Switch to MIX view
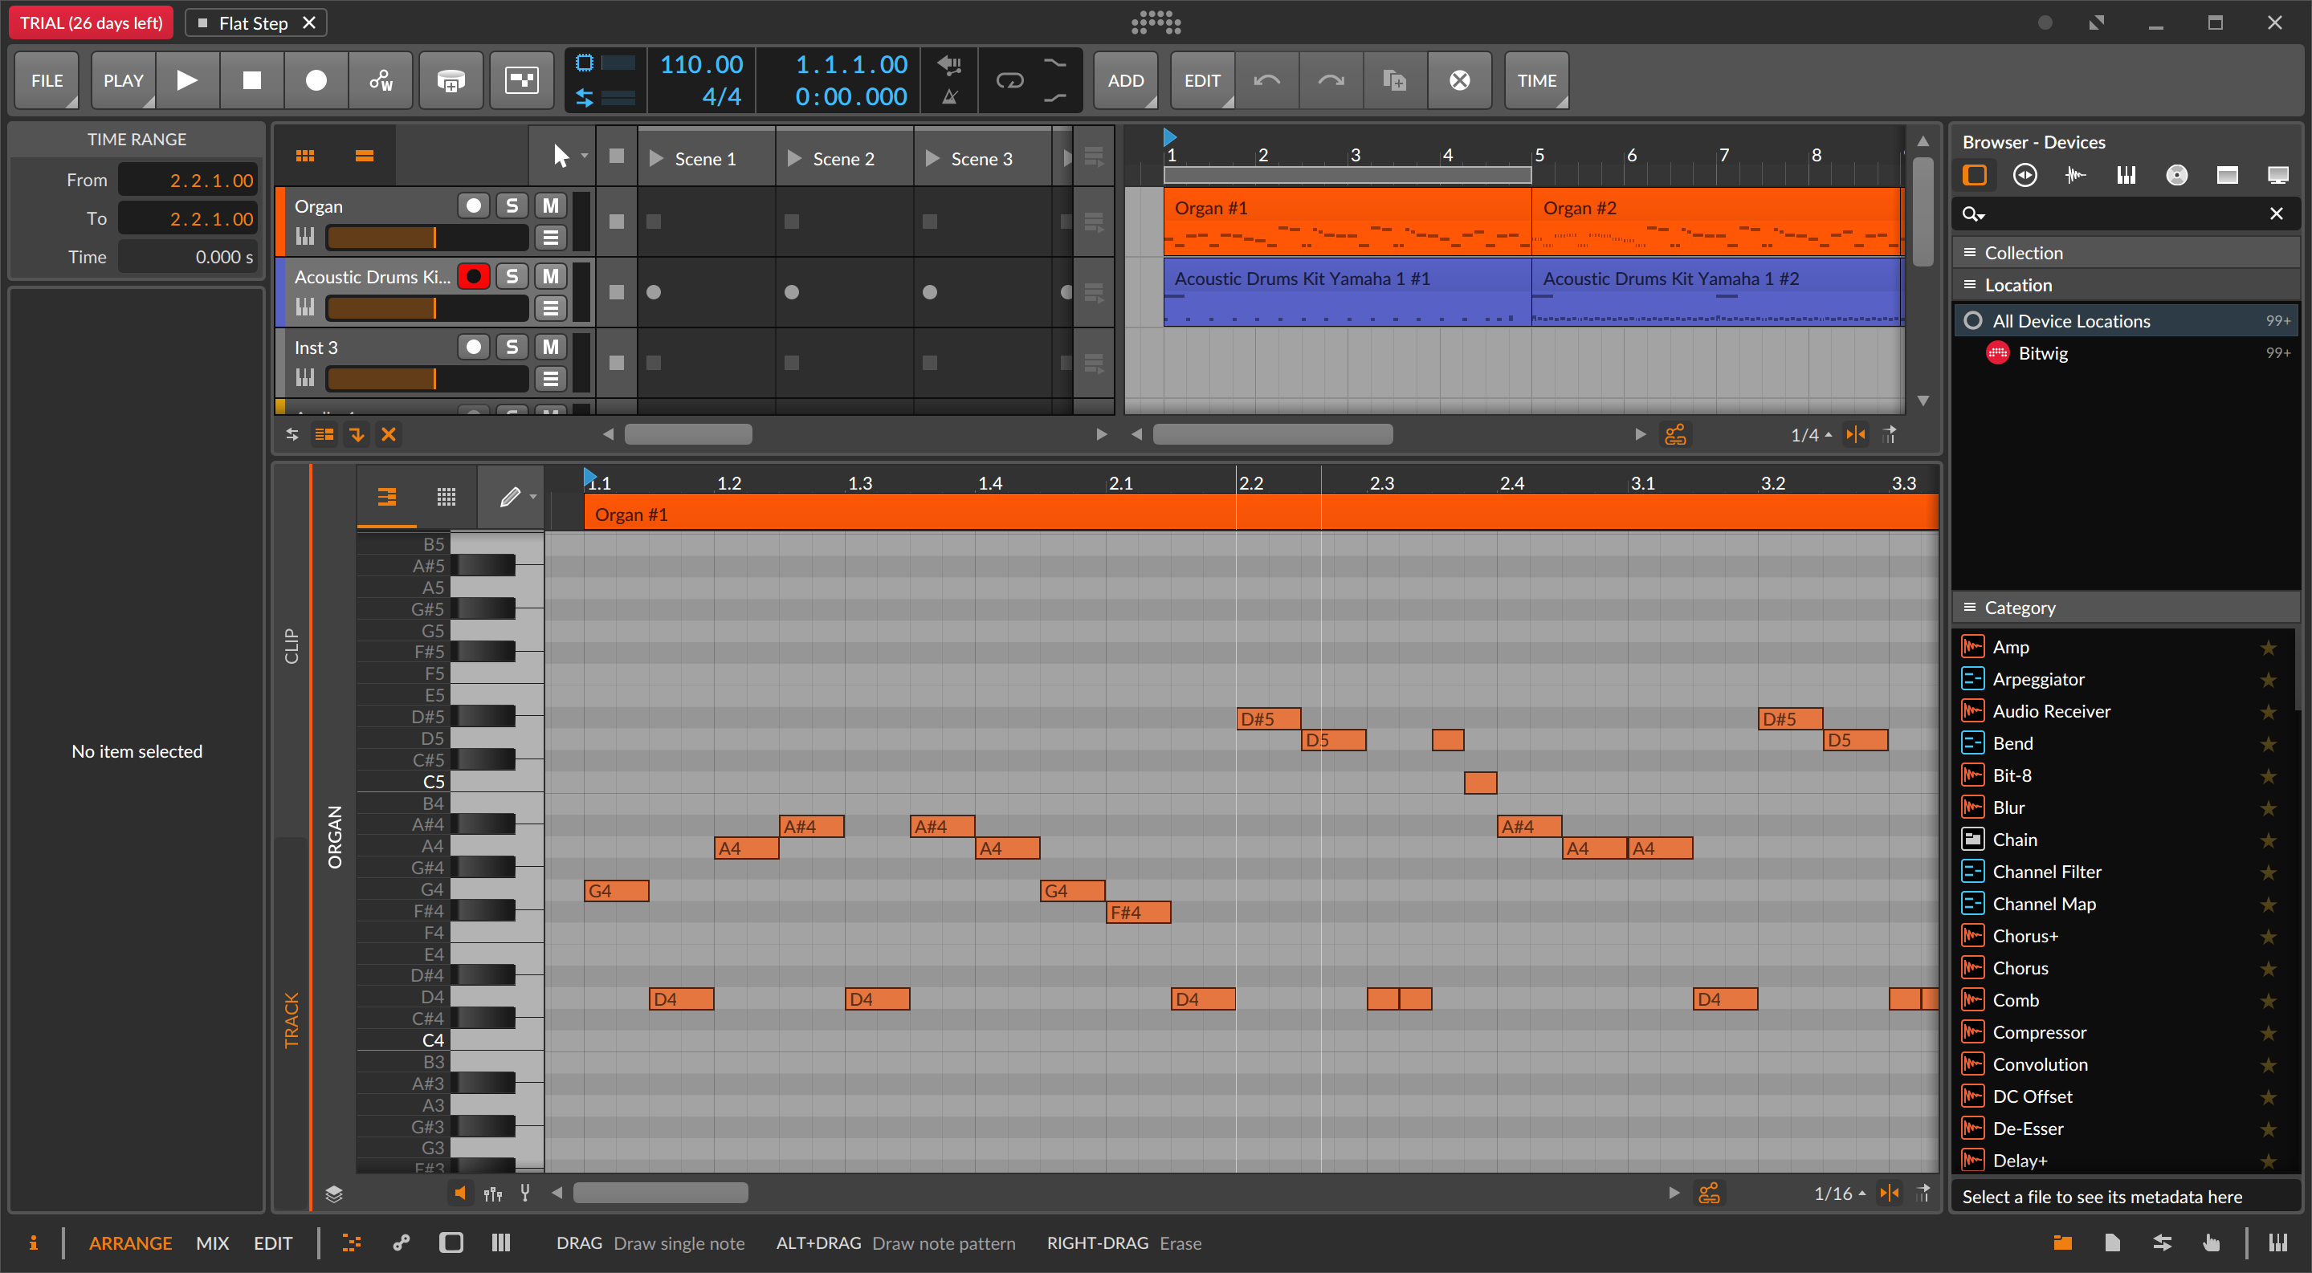The height and width of the screenshot is (1273, 2312). 212,1243
